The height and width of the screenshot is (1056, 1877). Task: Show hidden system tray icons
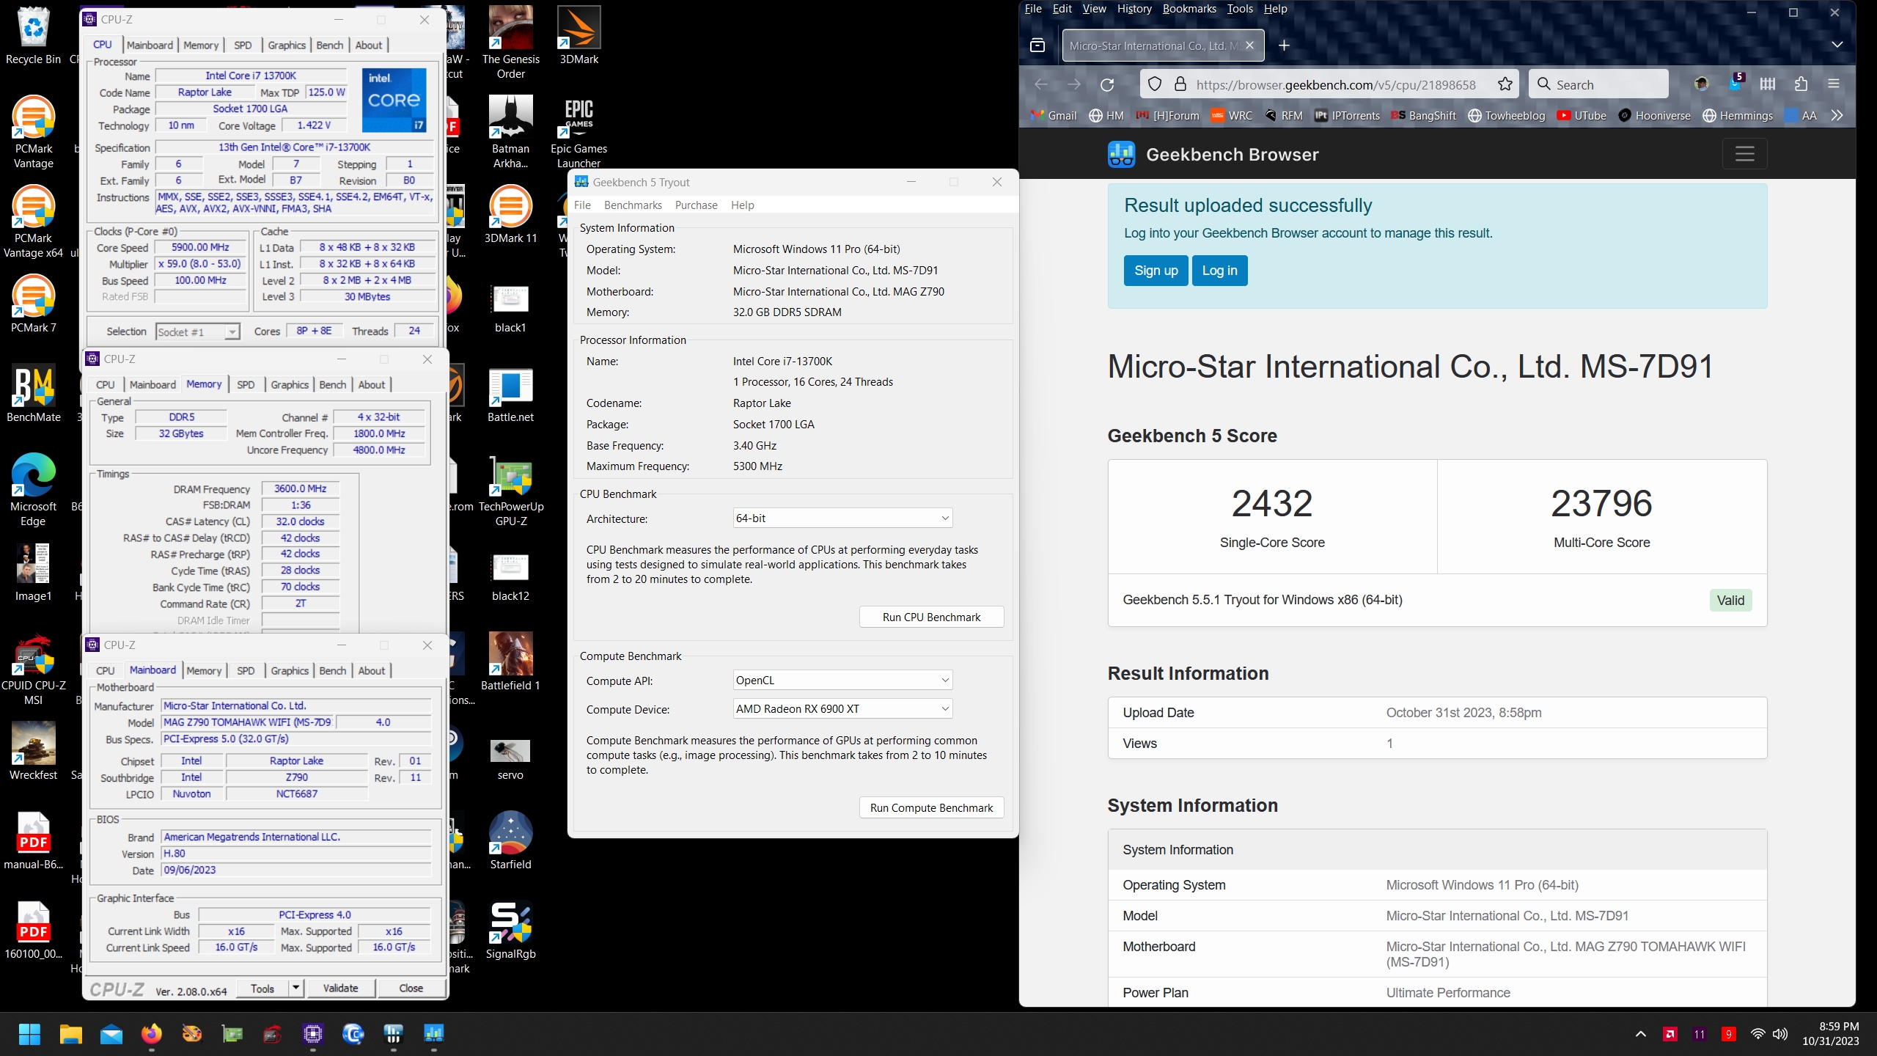[1641, 1034]
